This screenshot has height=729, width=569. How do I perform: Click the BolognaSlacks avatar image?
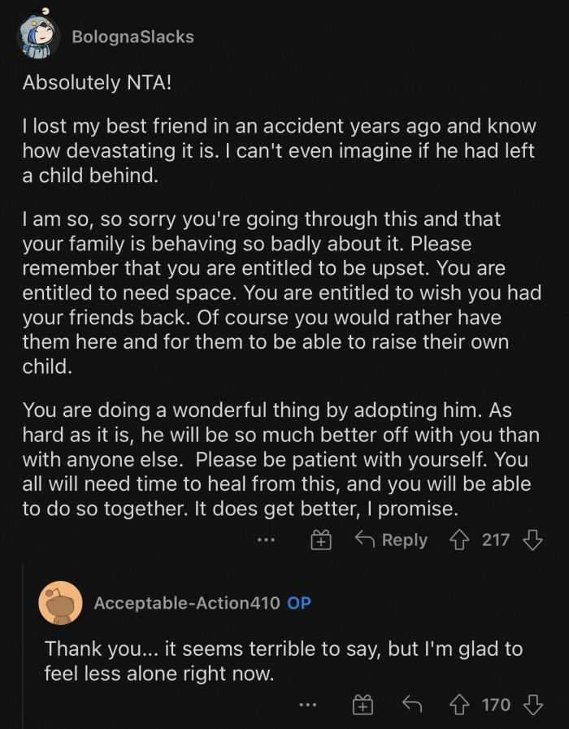pos(38,37)
